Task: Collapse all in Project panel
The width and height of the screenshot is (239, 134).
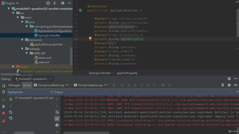Action: coord(55,3)
